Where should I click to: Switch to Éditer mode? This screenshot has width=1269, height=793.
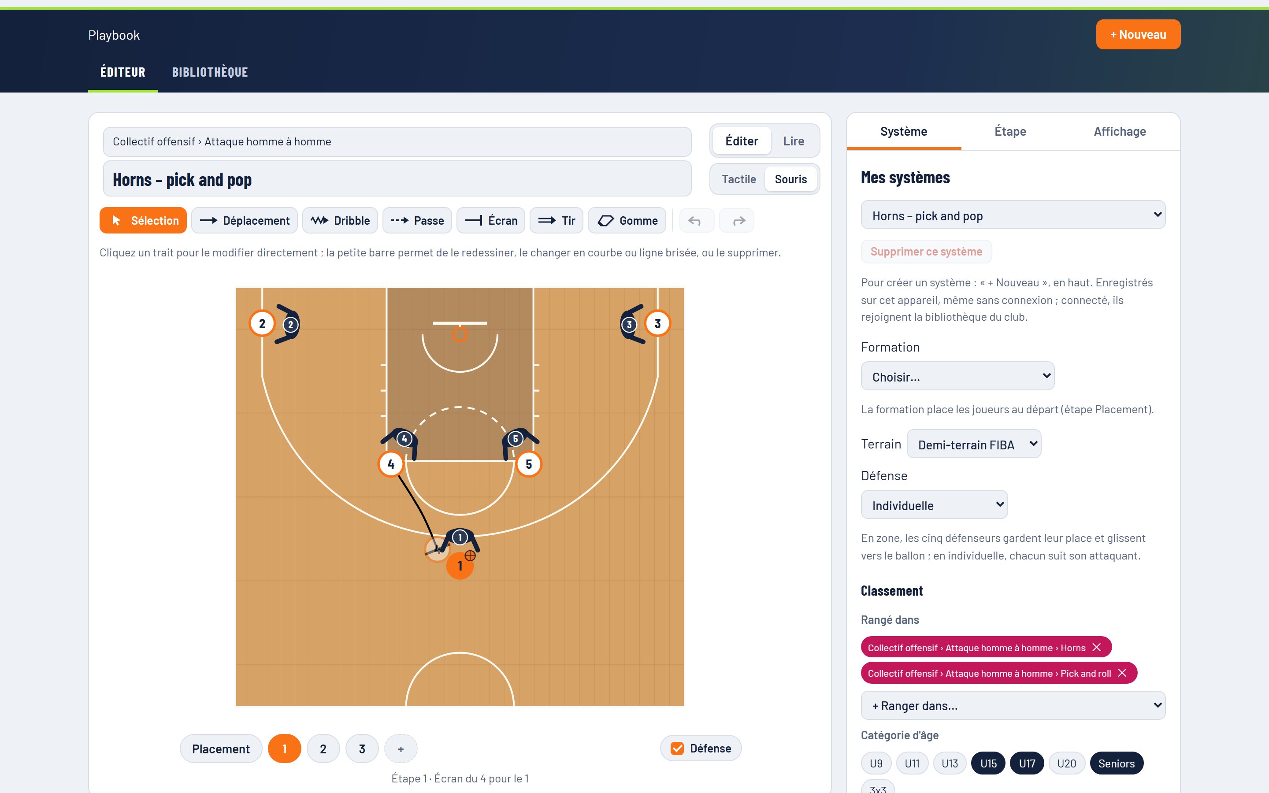point(742,141)
